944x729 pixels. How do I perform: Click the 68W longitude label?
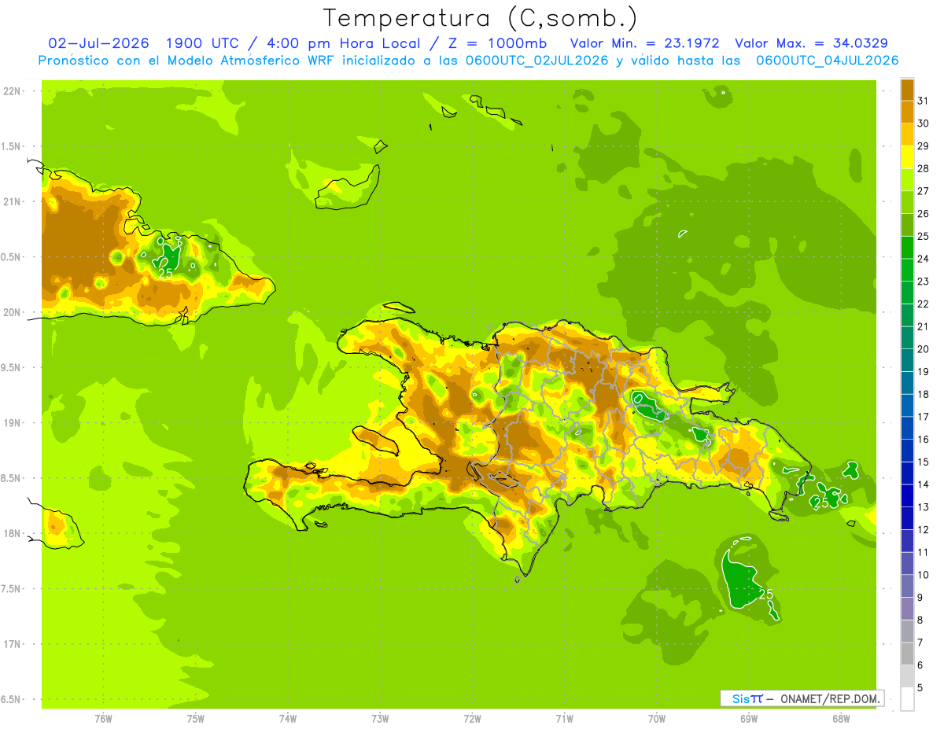click(x=841, y=718)
